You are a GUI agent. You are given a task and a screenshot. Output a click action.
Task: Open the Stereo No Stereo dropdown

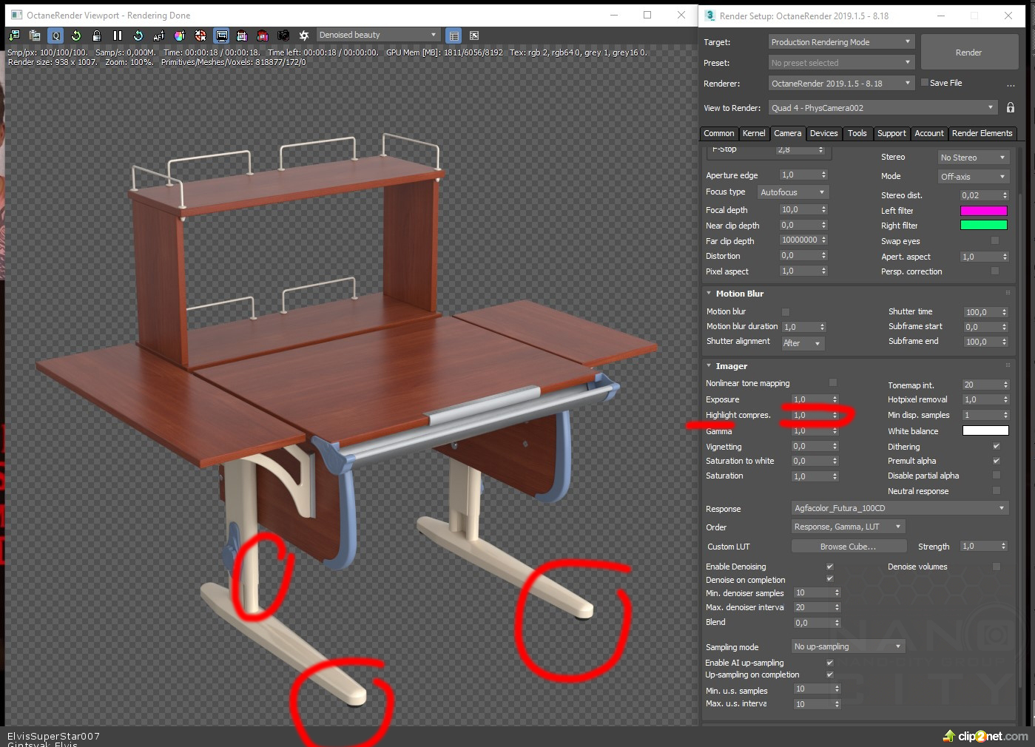972,158
